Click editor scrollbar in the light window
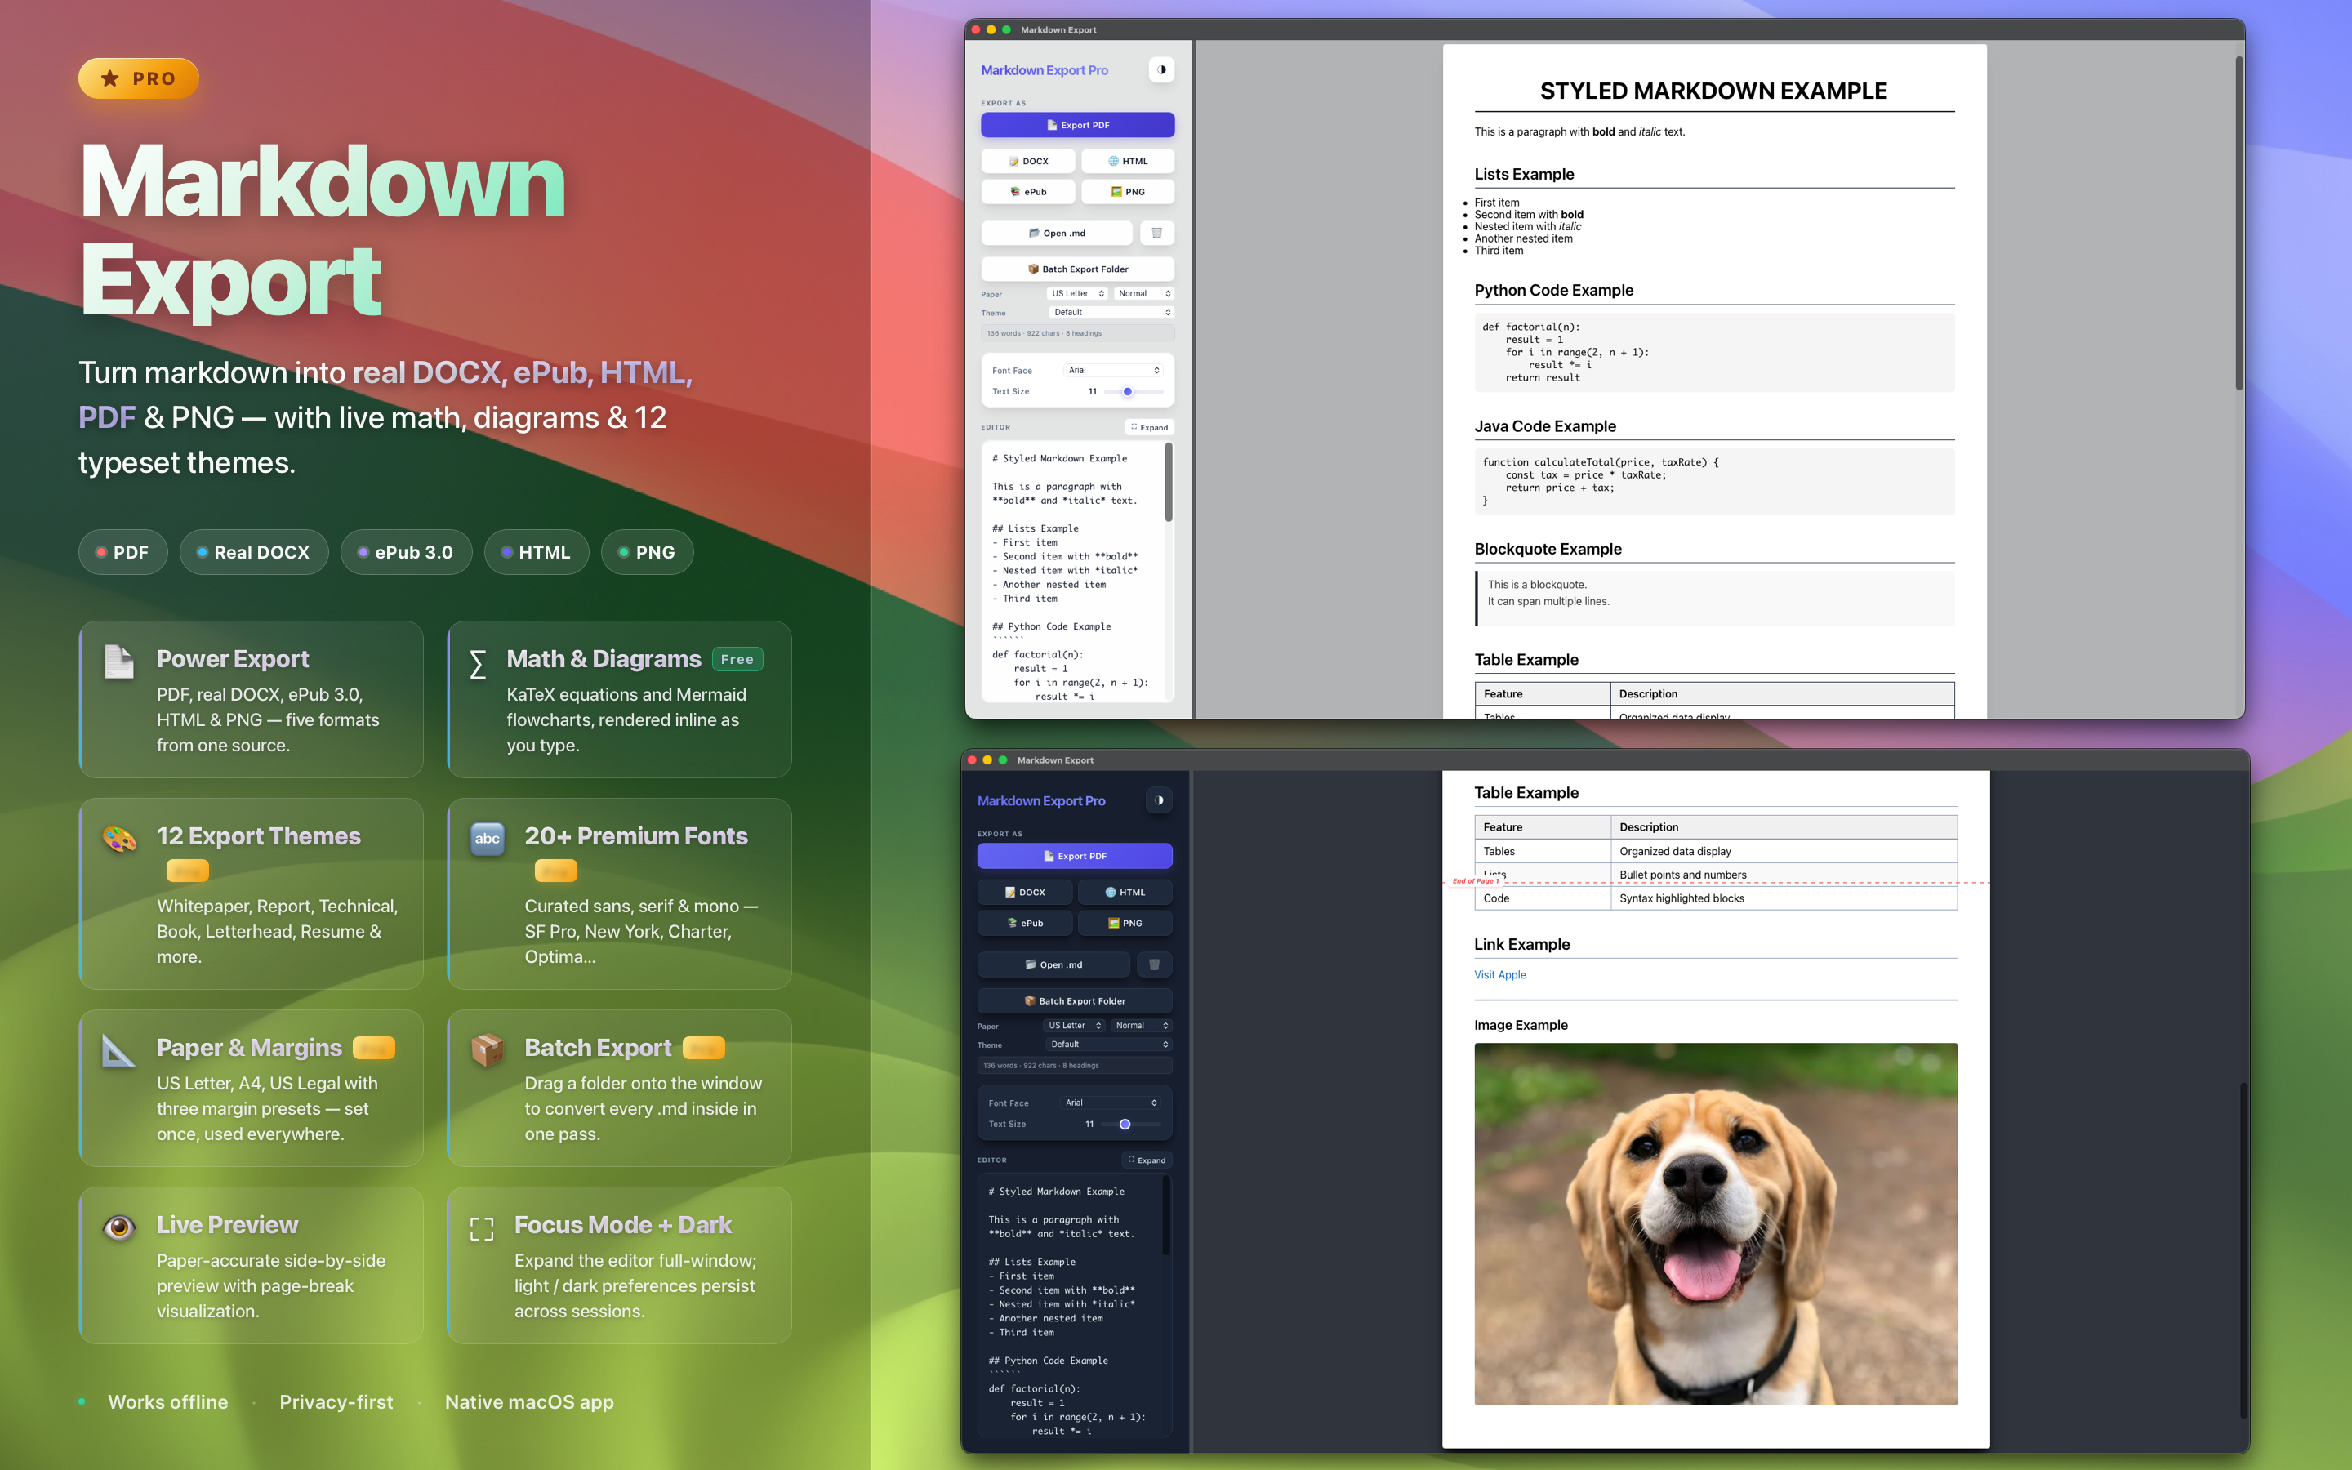Screen dimensions: 2352x1470 (1168, 483)
